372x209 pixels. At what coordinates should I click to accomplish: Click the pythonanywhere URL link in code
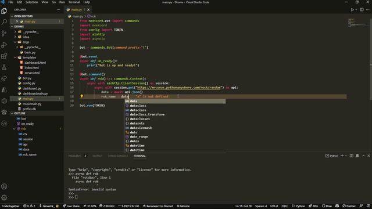(x=179, y=88)
